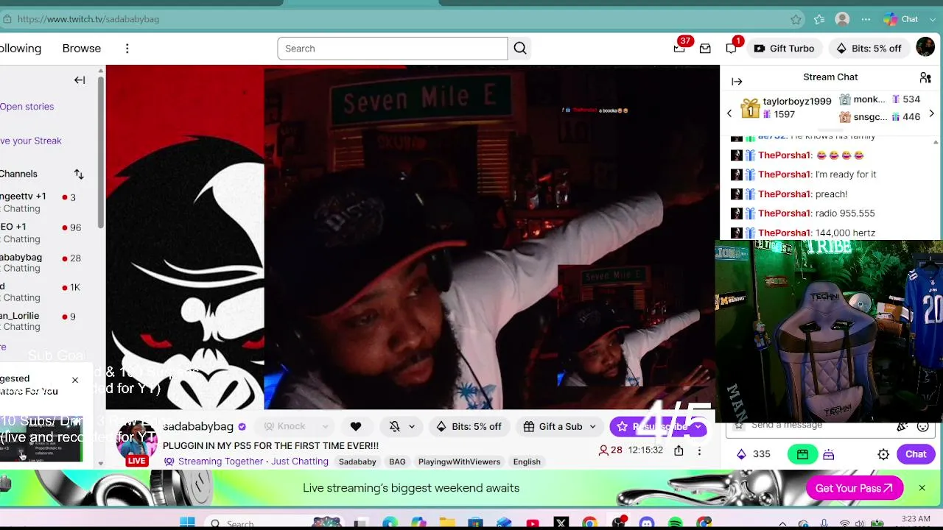Open the an_Lorilie channel in the sidebar
Viewport: 943px width, 530px height.
tap(44, 321)
